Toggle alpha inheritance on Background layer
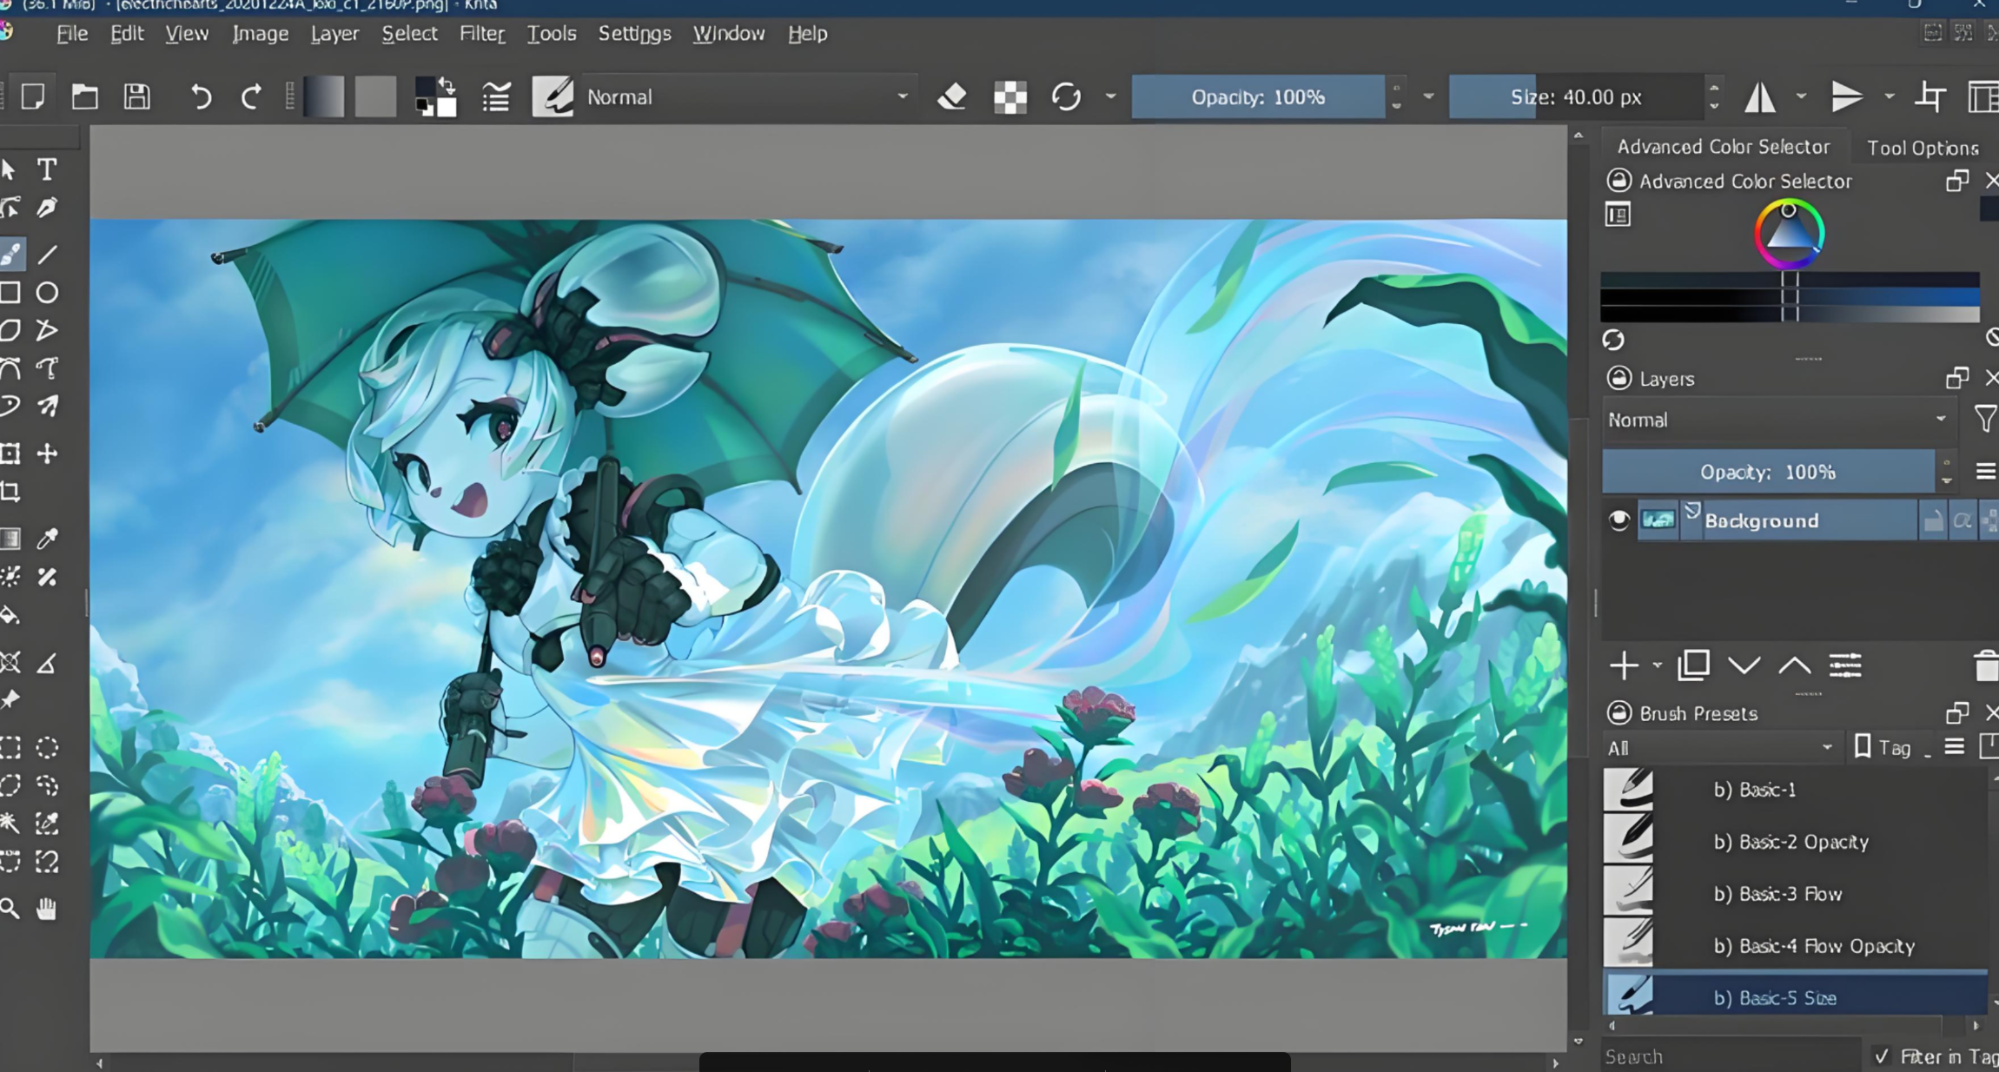This screenshot has width=1999, height=1072. [1963, 521]
